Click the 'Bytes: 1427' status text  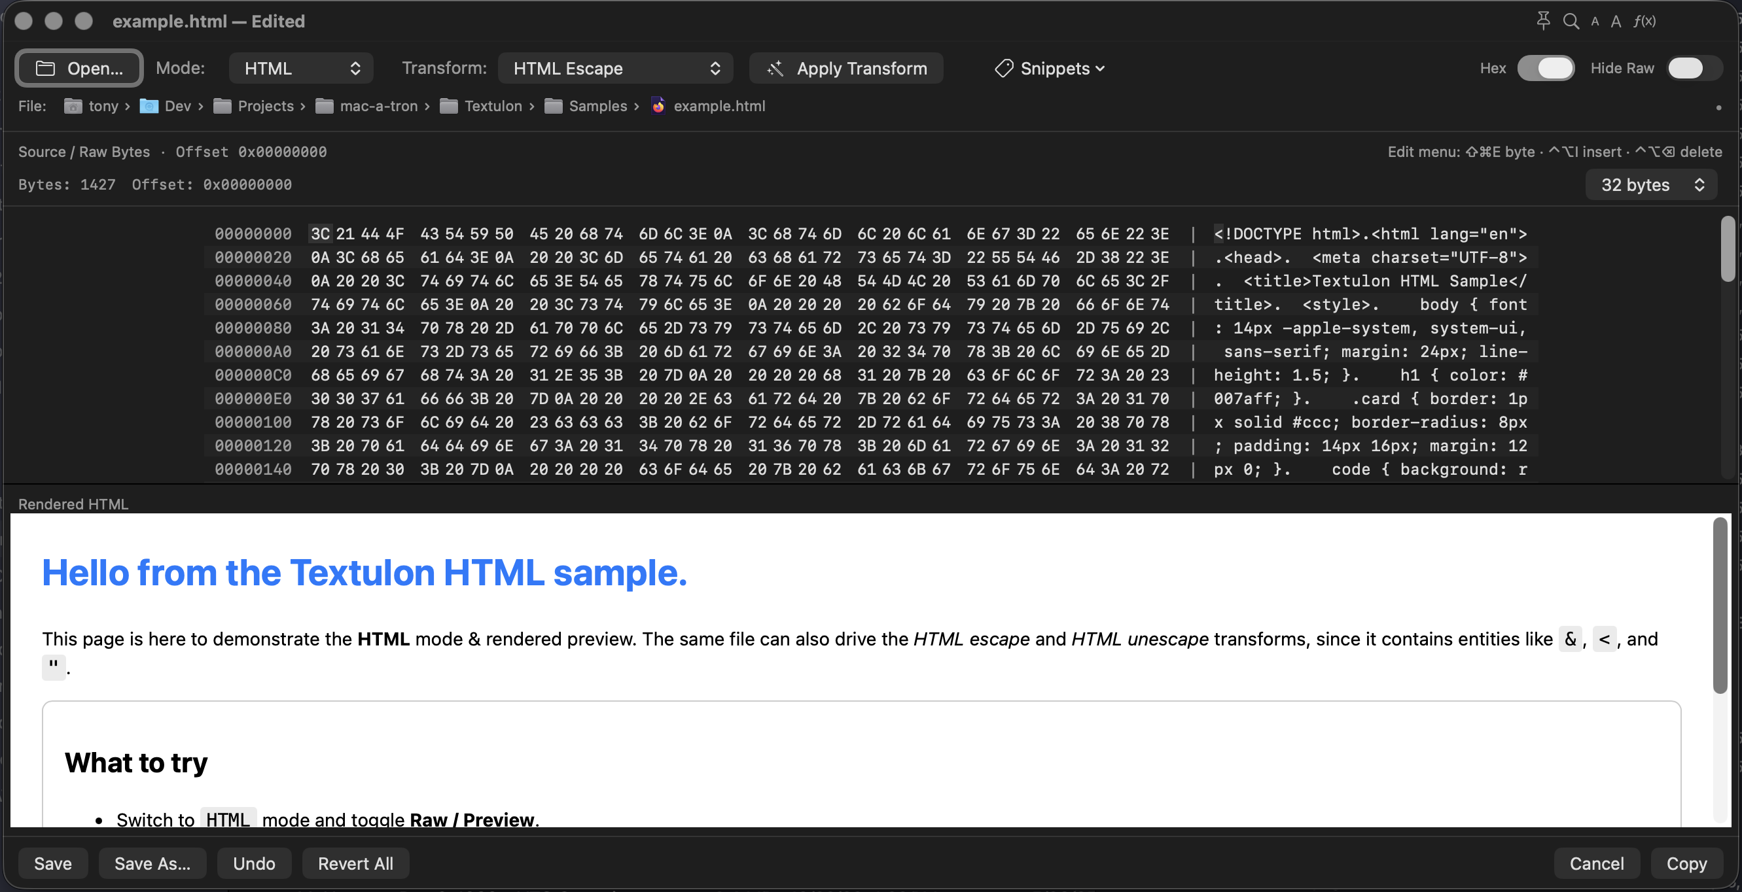click(67, 184)
